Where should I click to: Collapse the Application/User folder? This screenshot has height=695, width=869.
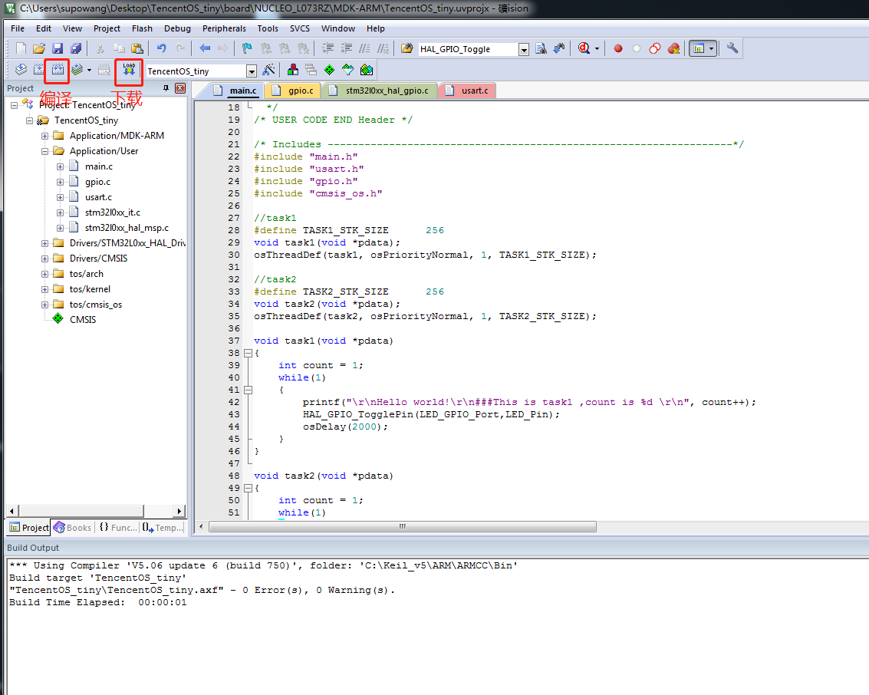point(44,151)
